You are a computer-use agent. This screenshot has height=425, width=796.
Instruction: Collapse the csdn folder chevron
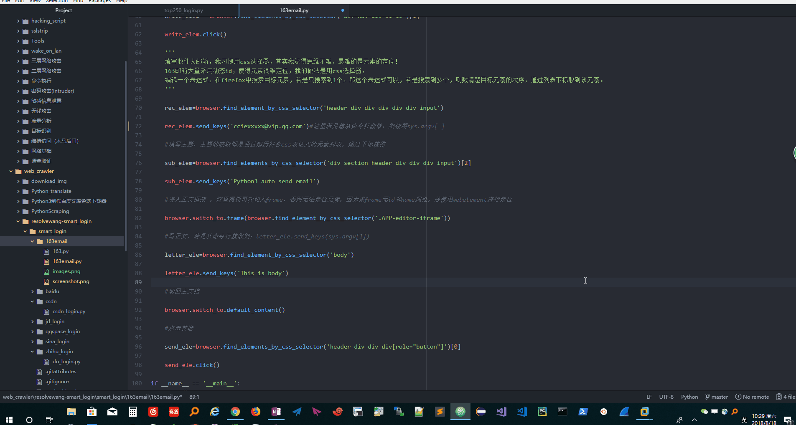point(33,301)
